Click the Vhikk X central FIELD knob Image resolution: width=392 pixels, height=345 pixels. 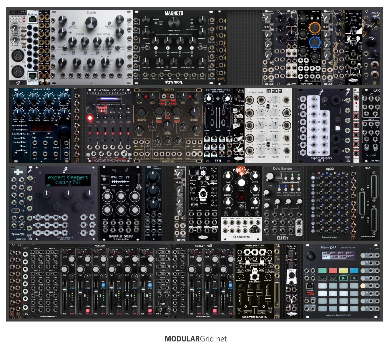click(167, 126)
